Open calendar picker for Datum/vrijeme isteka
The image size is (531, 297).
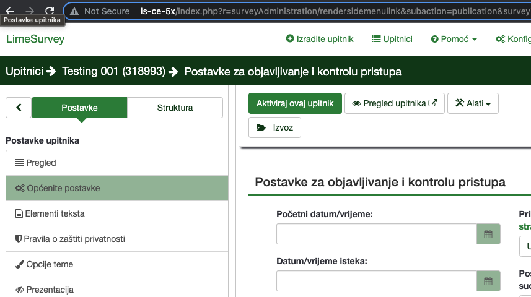click(488, 281)
